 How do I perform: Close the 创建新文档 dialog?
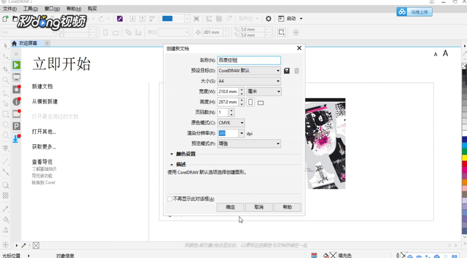pos(299,48)
